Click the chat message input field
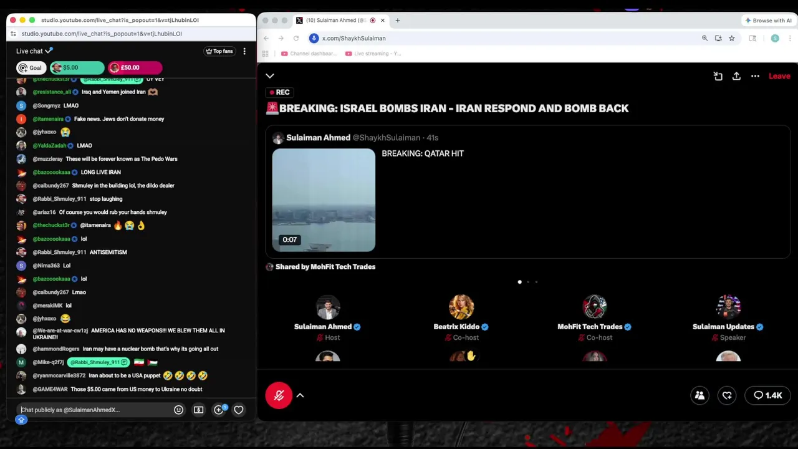Image resolution: width=798 pixels, height=449 pixels. click(x=94, y=410)
